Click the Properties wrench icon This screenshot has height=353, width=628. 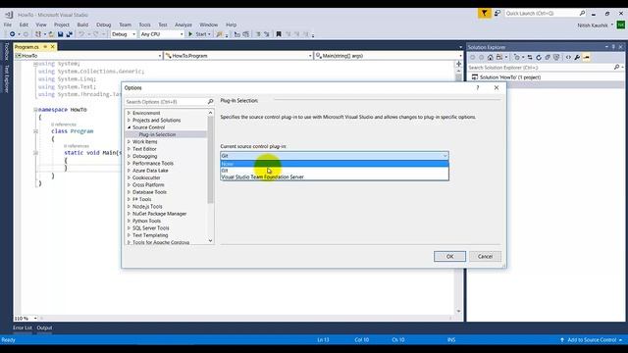point(577,57)
